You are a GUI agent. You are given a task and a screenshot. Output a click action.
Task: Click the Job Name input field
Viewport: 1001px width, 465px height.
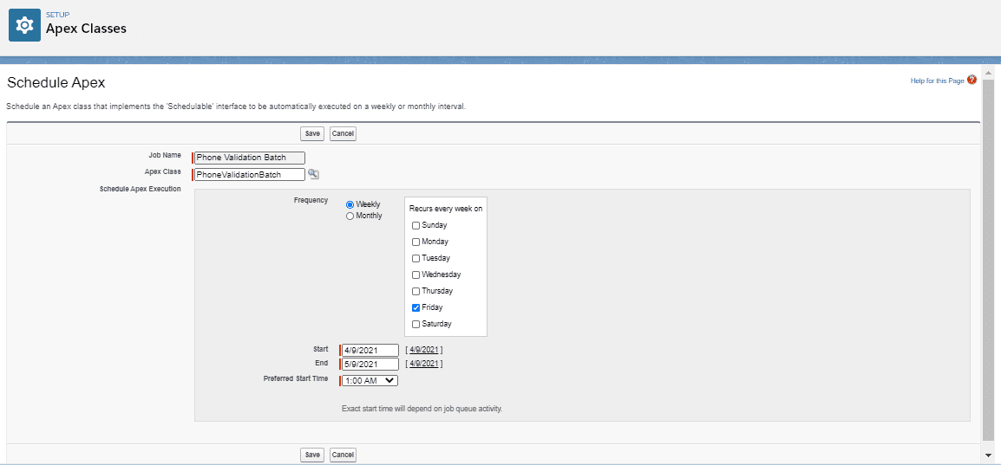(x=250, y=158)
